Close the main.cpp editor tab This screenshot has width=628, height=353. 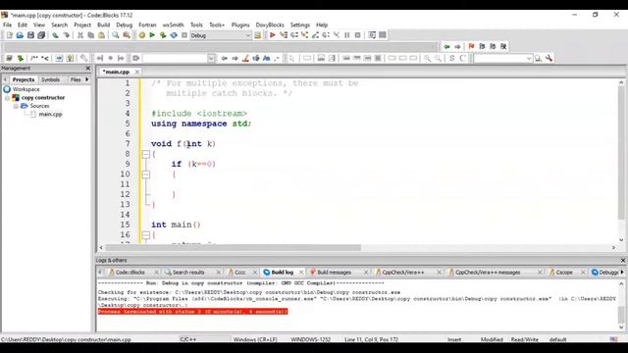click(137, 72)
